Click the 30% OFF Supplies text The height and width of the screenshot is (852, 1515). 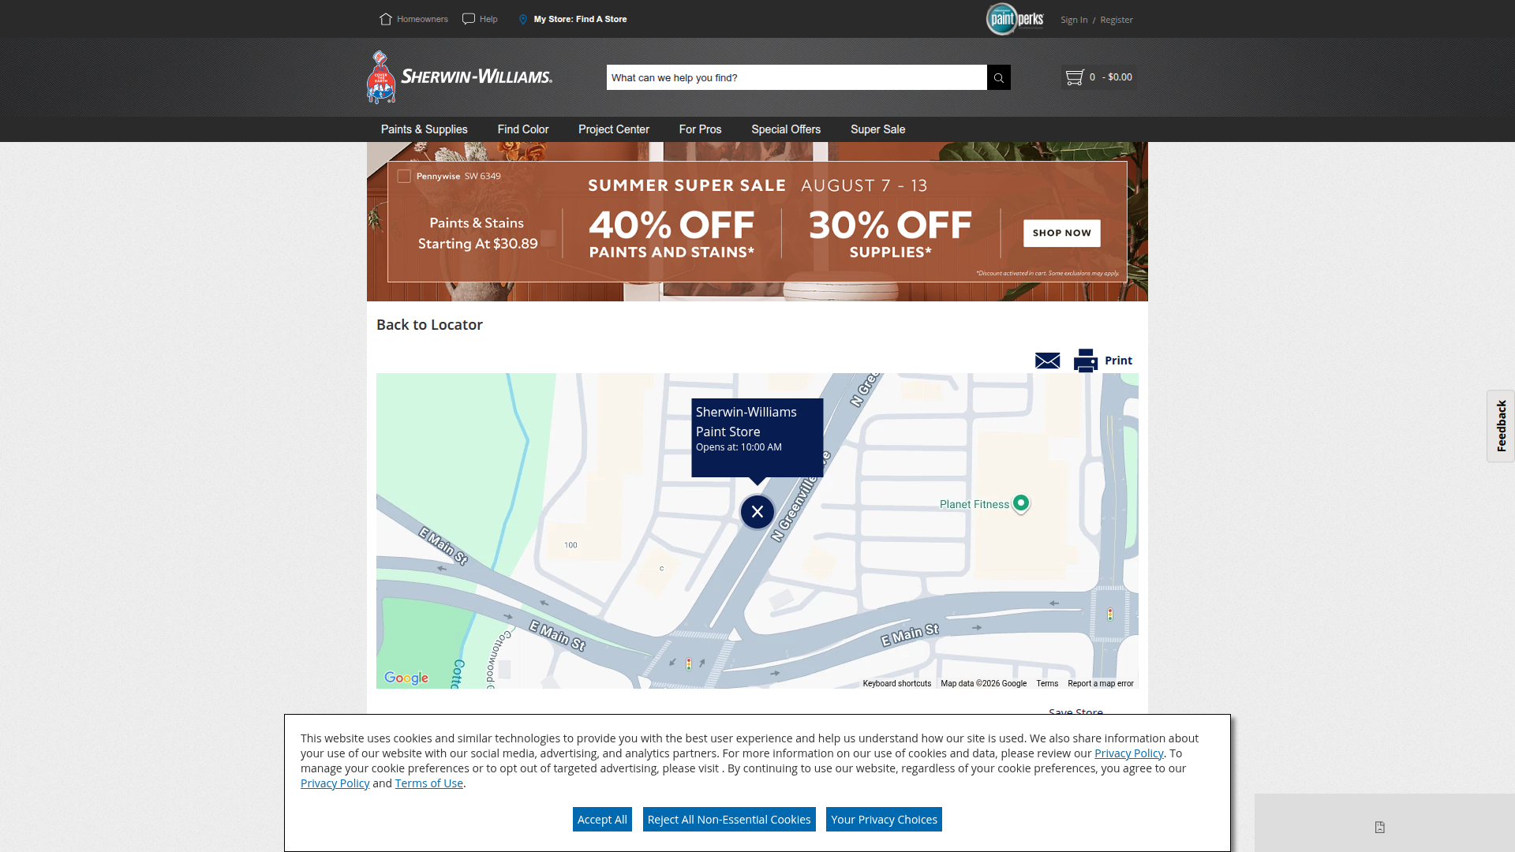(890, 234)
